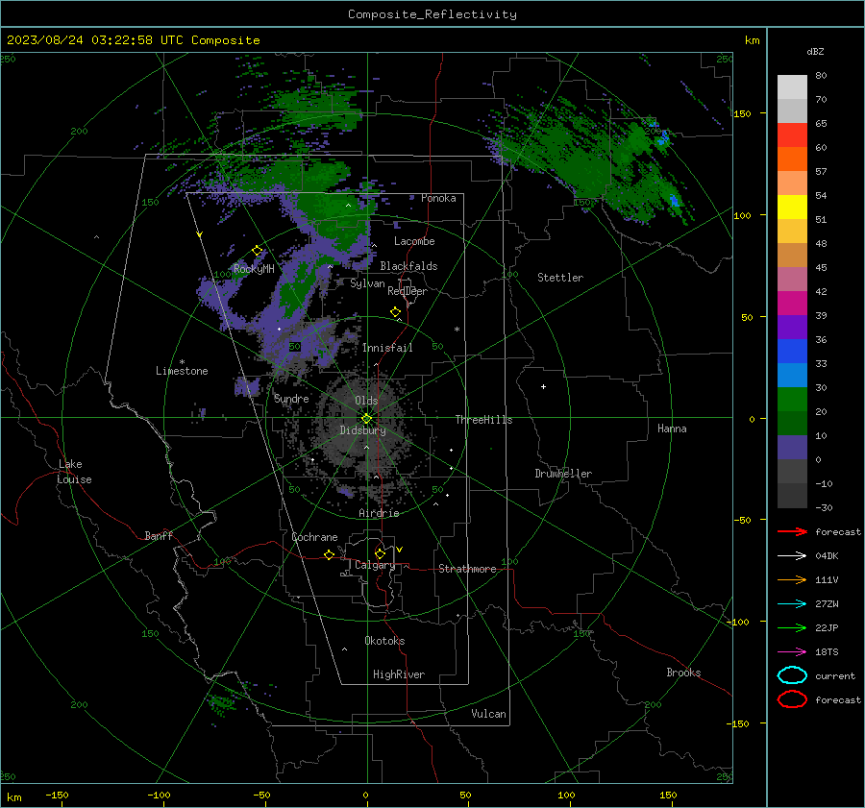Click the magenta 39–42 dBZ swatch

pyautogui.click(x=792, y=304)
